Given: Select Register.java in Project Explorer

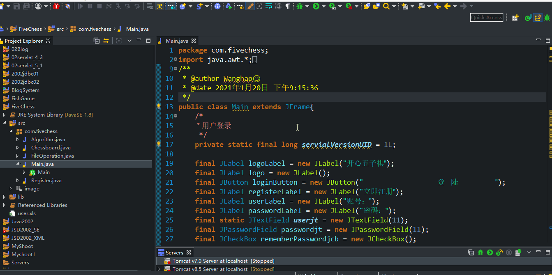Looking at the screenshot, I should 46,181.
